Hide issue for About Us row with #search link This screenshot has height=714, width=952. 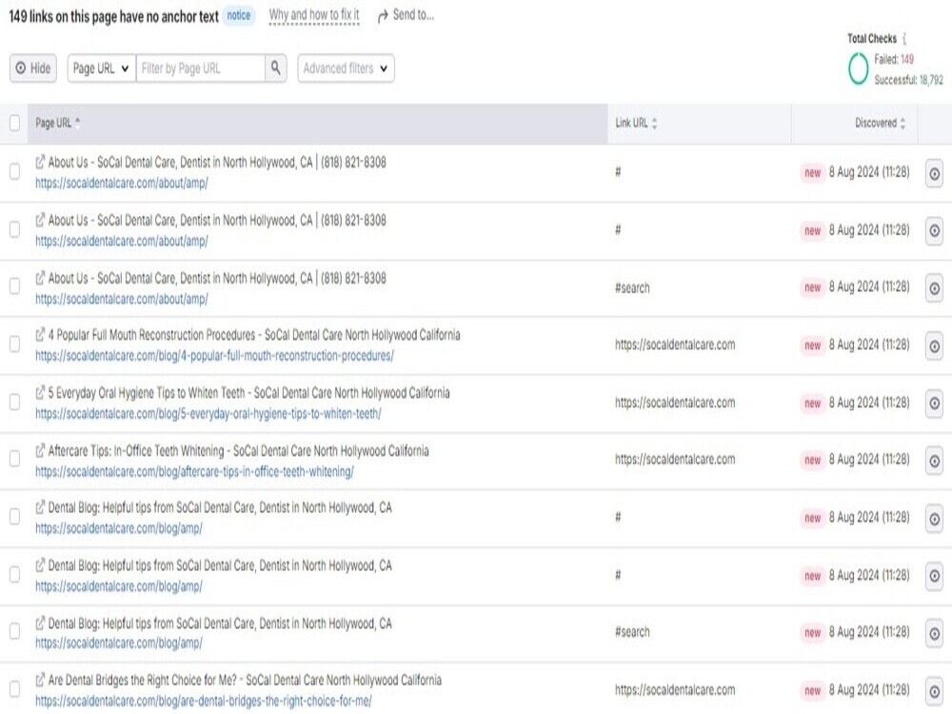click(935, 288)
